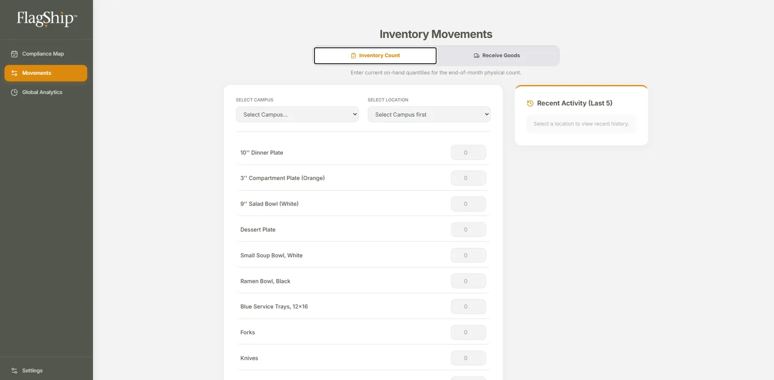The width and height of the screenshot is (774, 380).
Task: Open the Select Campus dropdown
Action: point(297,115)
